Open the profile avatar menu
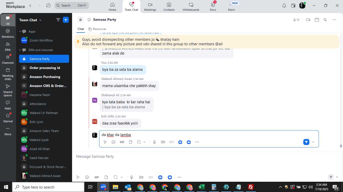 pyautogui.click(x=302, y=5)
